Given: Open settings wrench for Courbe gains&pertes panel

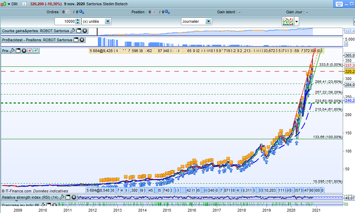Looking at the screenshot, I should [73, 31].
